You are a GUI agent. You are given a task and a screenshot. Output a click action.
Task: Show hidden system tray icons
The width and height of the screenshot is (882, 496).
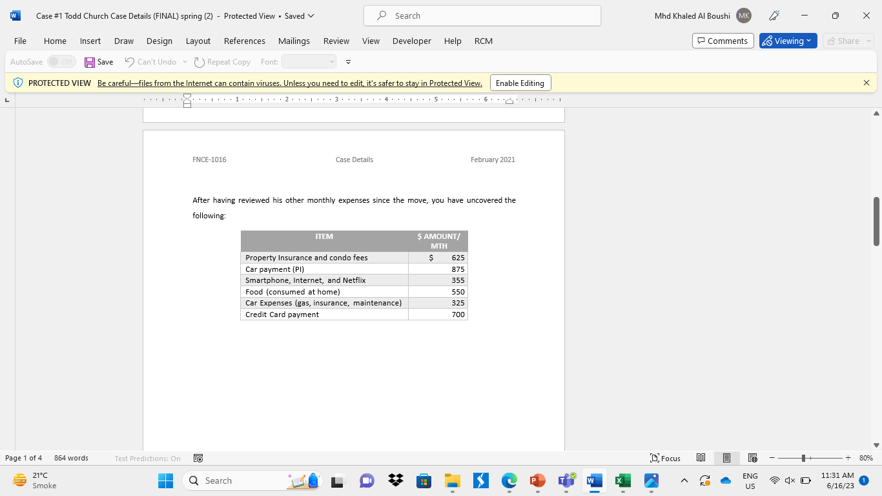tap(684, 480)
